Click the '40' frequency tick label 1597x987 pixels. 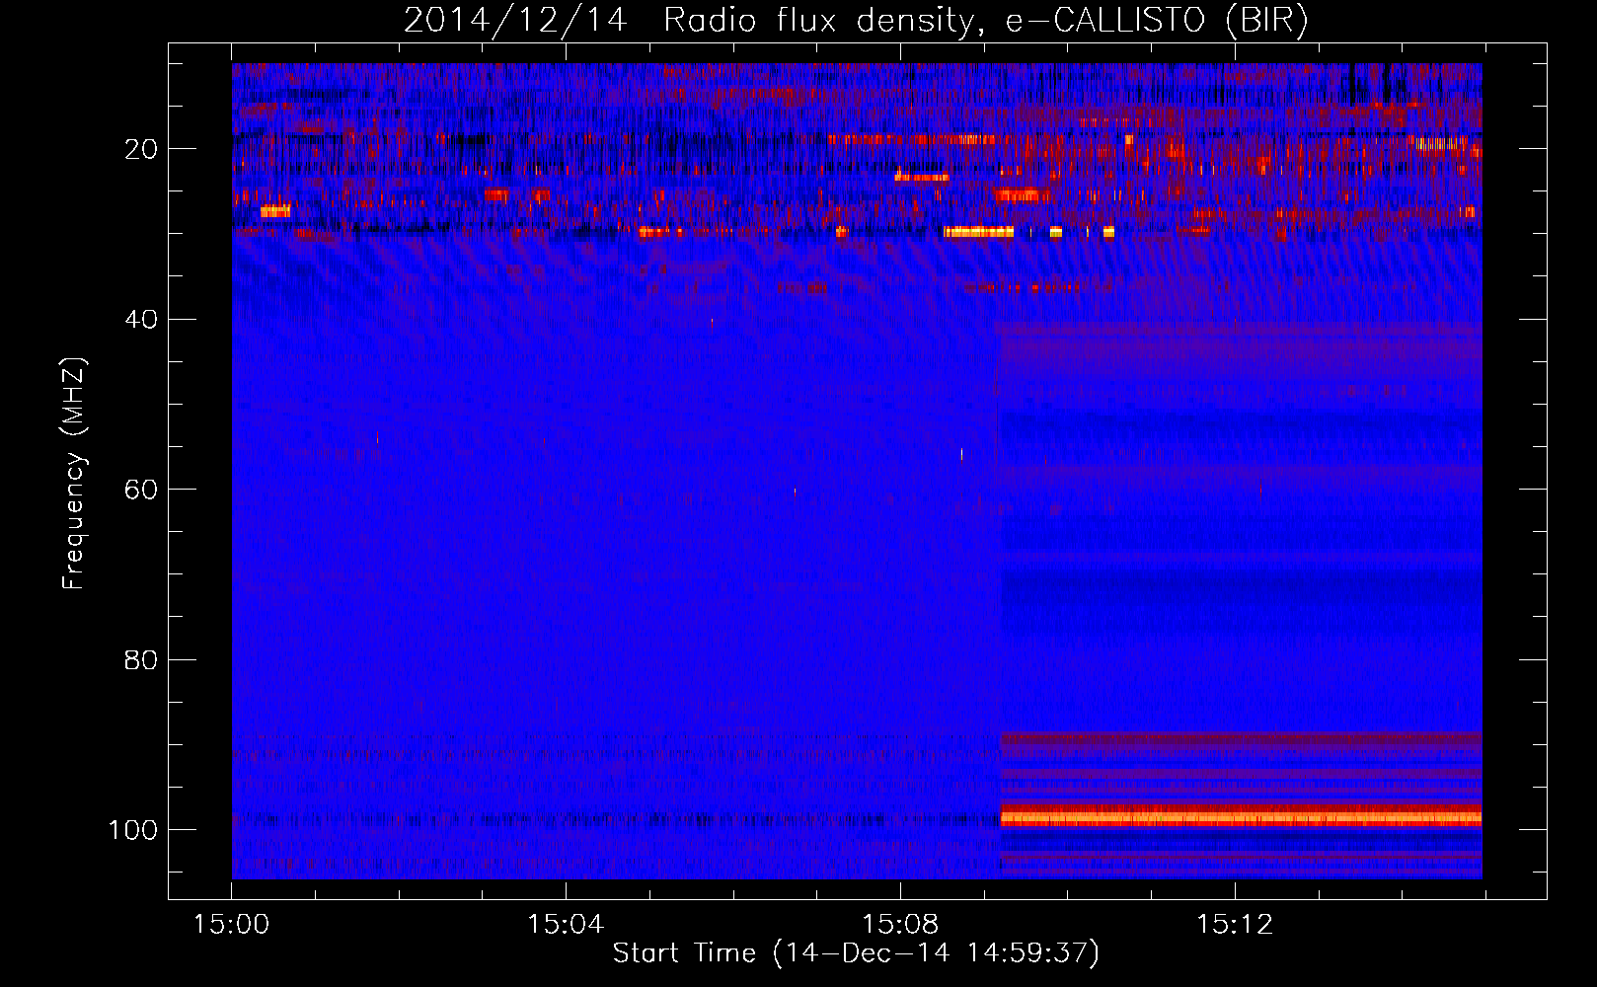pos(142,320)
